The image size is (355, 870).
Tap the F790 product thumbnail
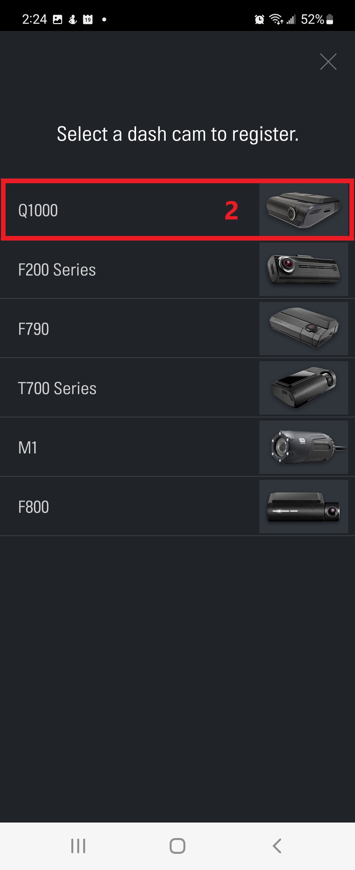click(303, 329)
